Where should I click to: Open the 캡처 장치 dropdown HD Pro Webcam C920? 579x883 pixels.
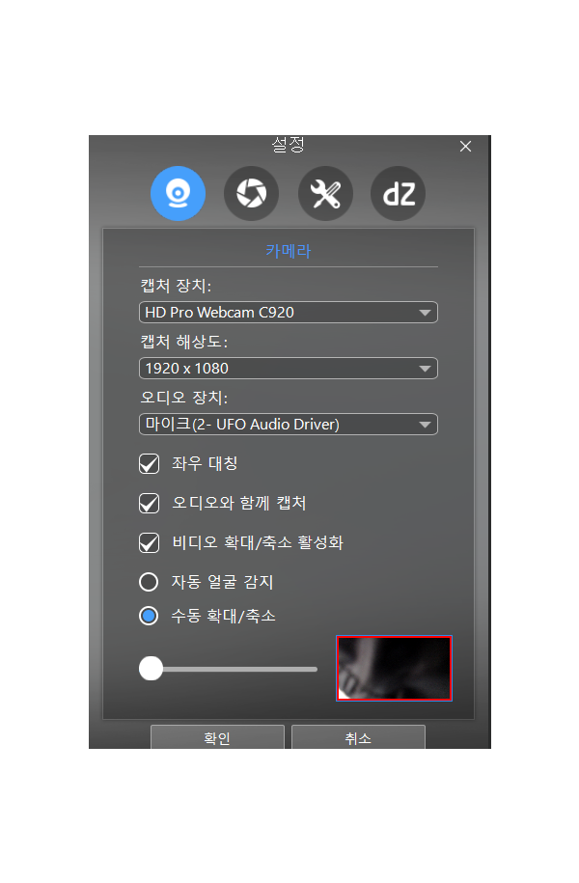click(289, 312)
